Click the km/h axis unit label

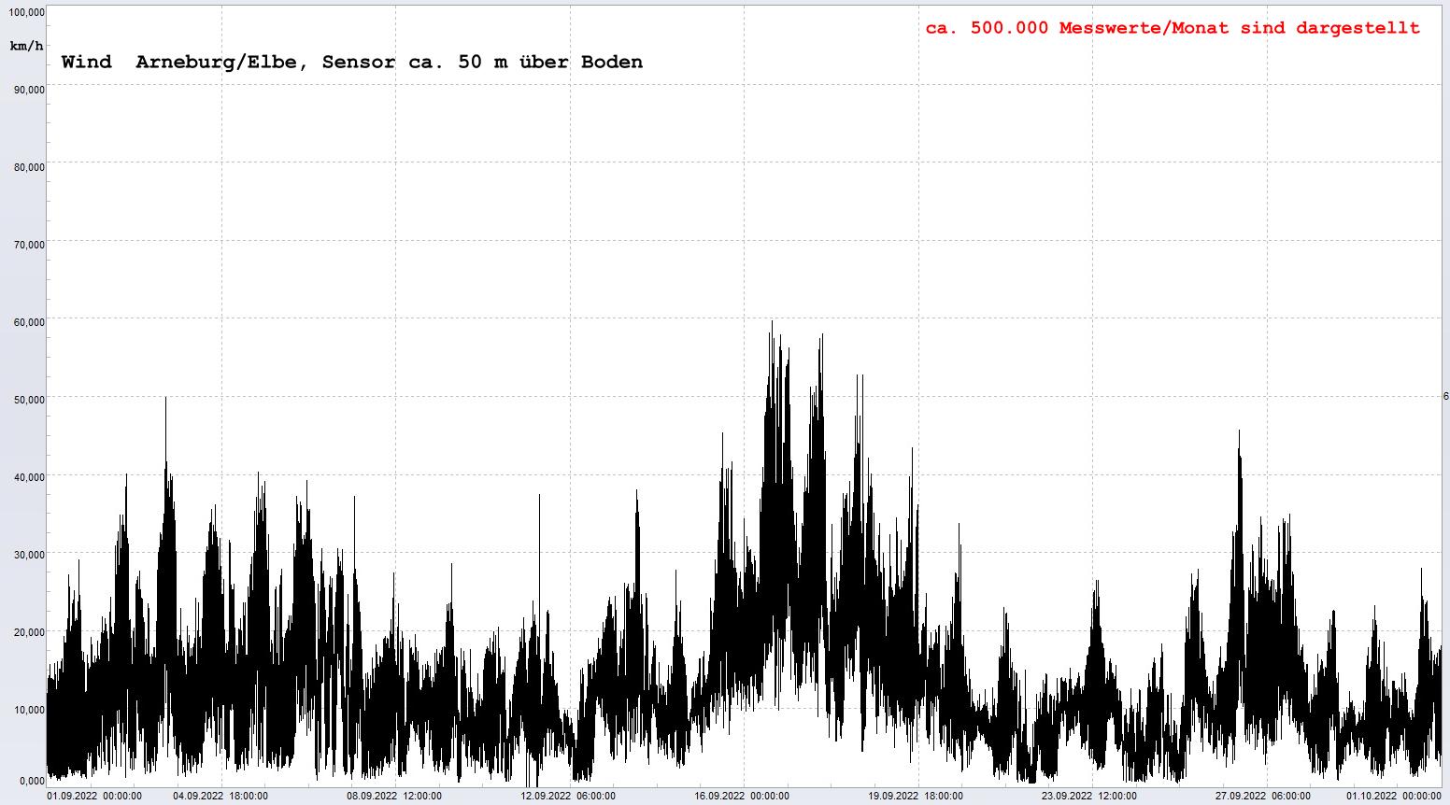[x=26, y=46]
